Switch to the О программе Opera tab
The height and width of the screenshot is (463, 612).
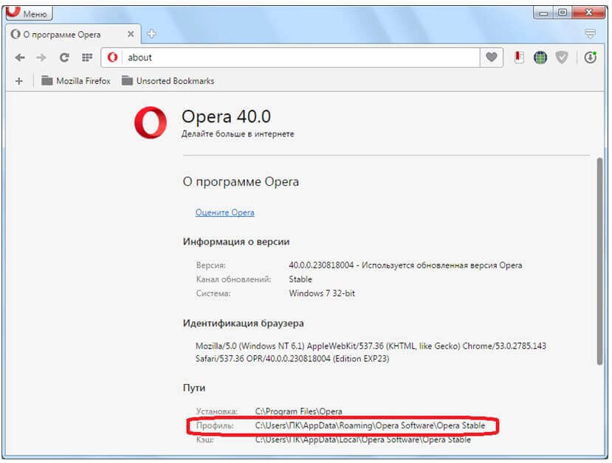click(66, 35)
